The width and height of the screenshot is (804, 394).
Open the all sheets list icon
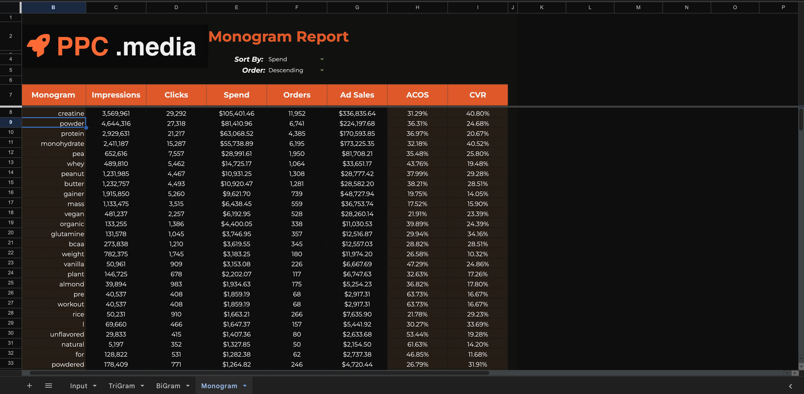[x=49, y=385]
